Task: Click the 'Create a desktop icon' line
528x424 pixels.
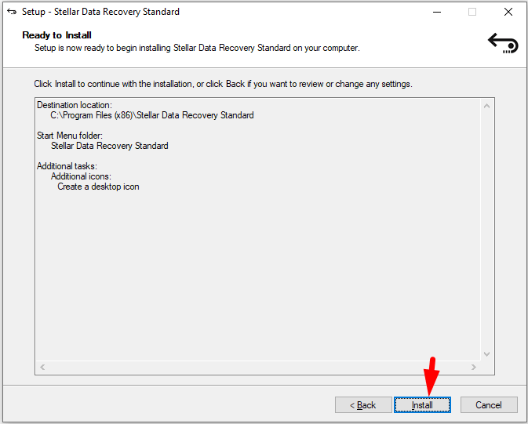Action: (98, 187)
